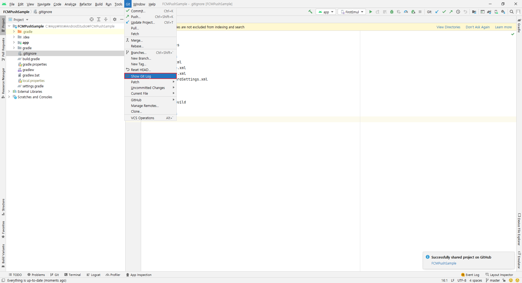Click the Learn more link
Image resolution: width=522 pixels, height=283 pixels.
503,27
